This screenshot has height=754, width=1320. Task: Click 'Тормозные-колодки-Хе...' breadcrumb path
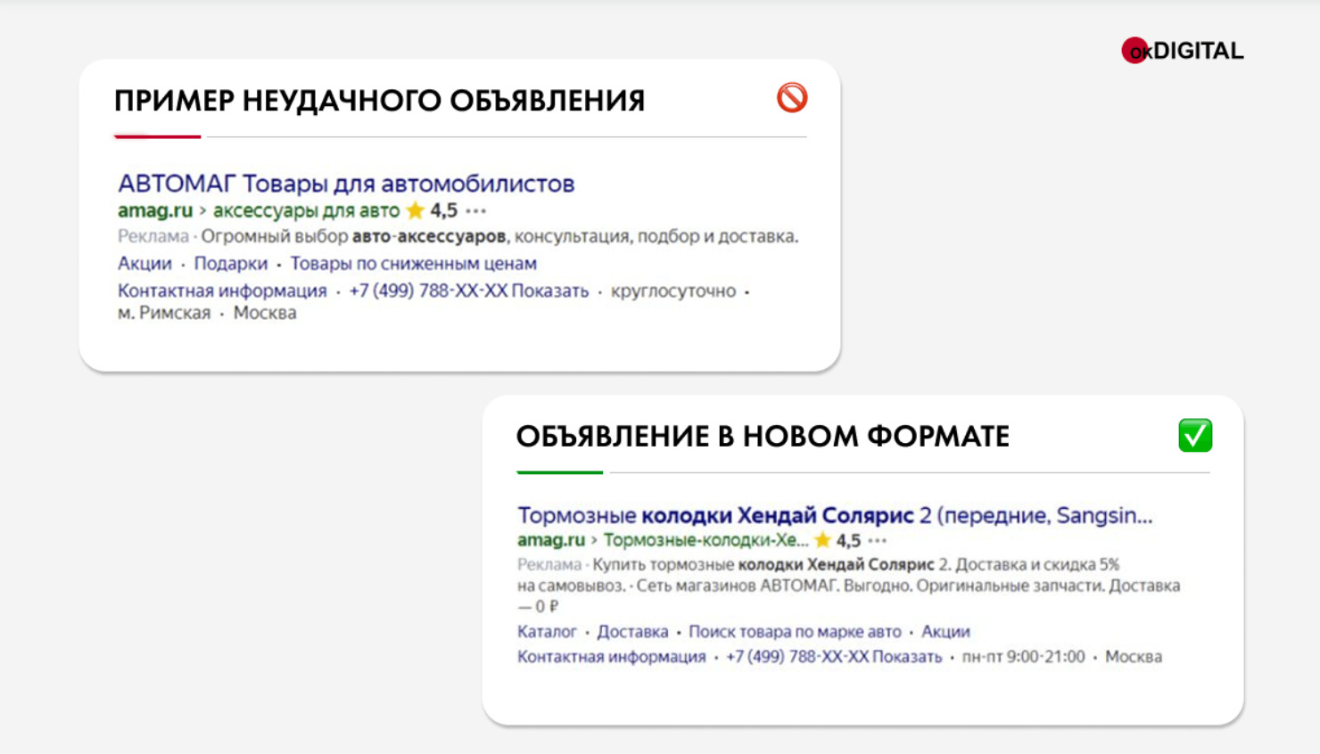[705, 540]
